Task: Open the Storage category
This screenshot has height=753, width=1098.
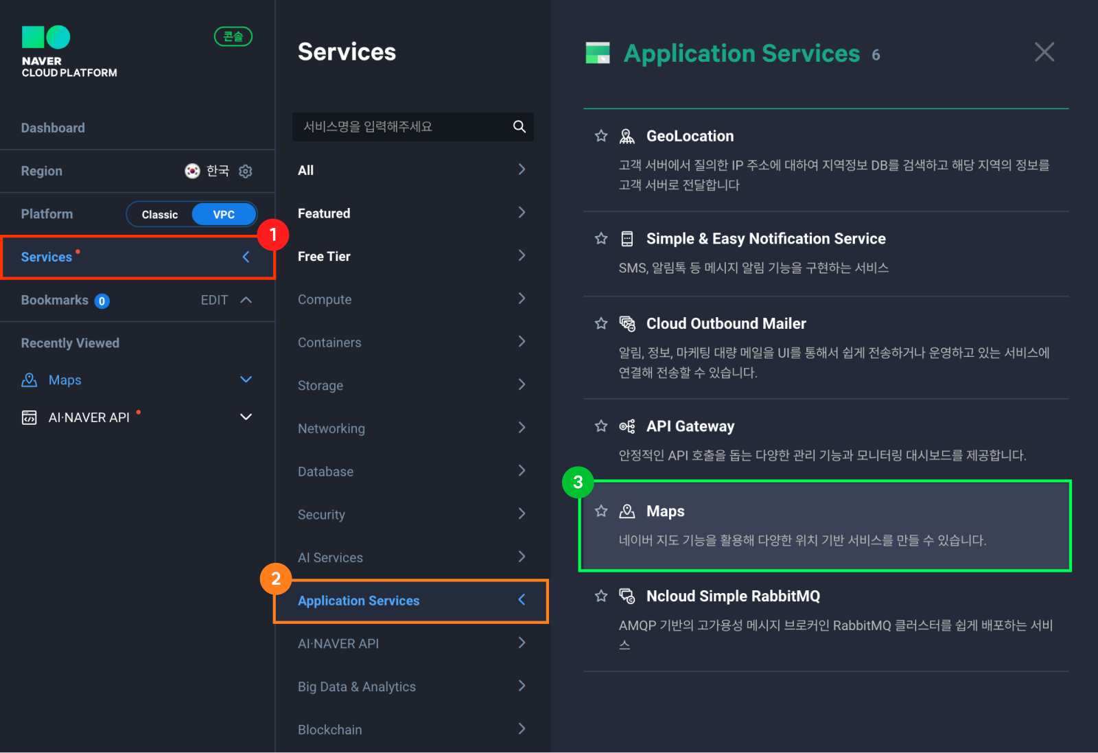Action: [x=412, y=385]
